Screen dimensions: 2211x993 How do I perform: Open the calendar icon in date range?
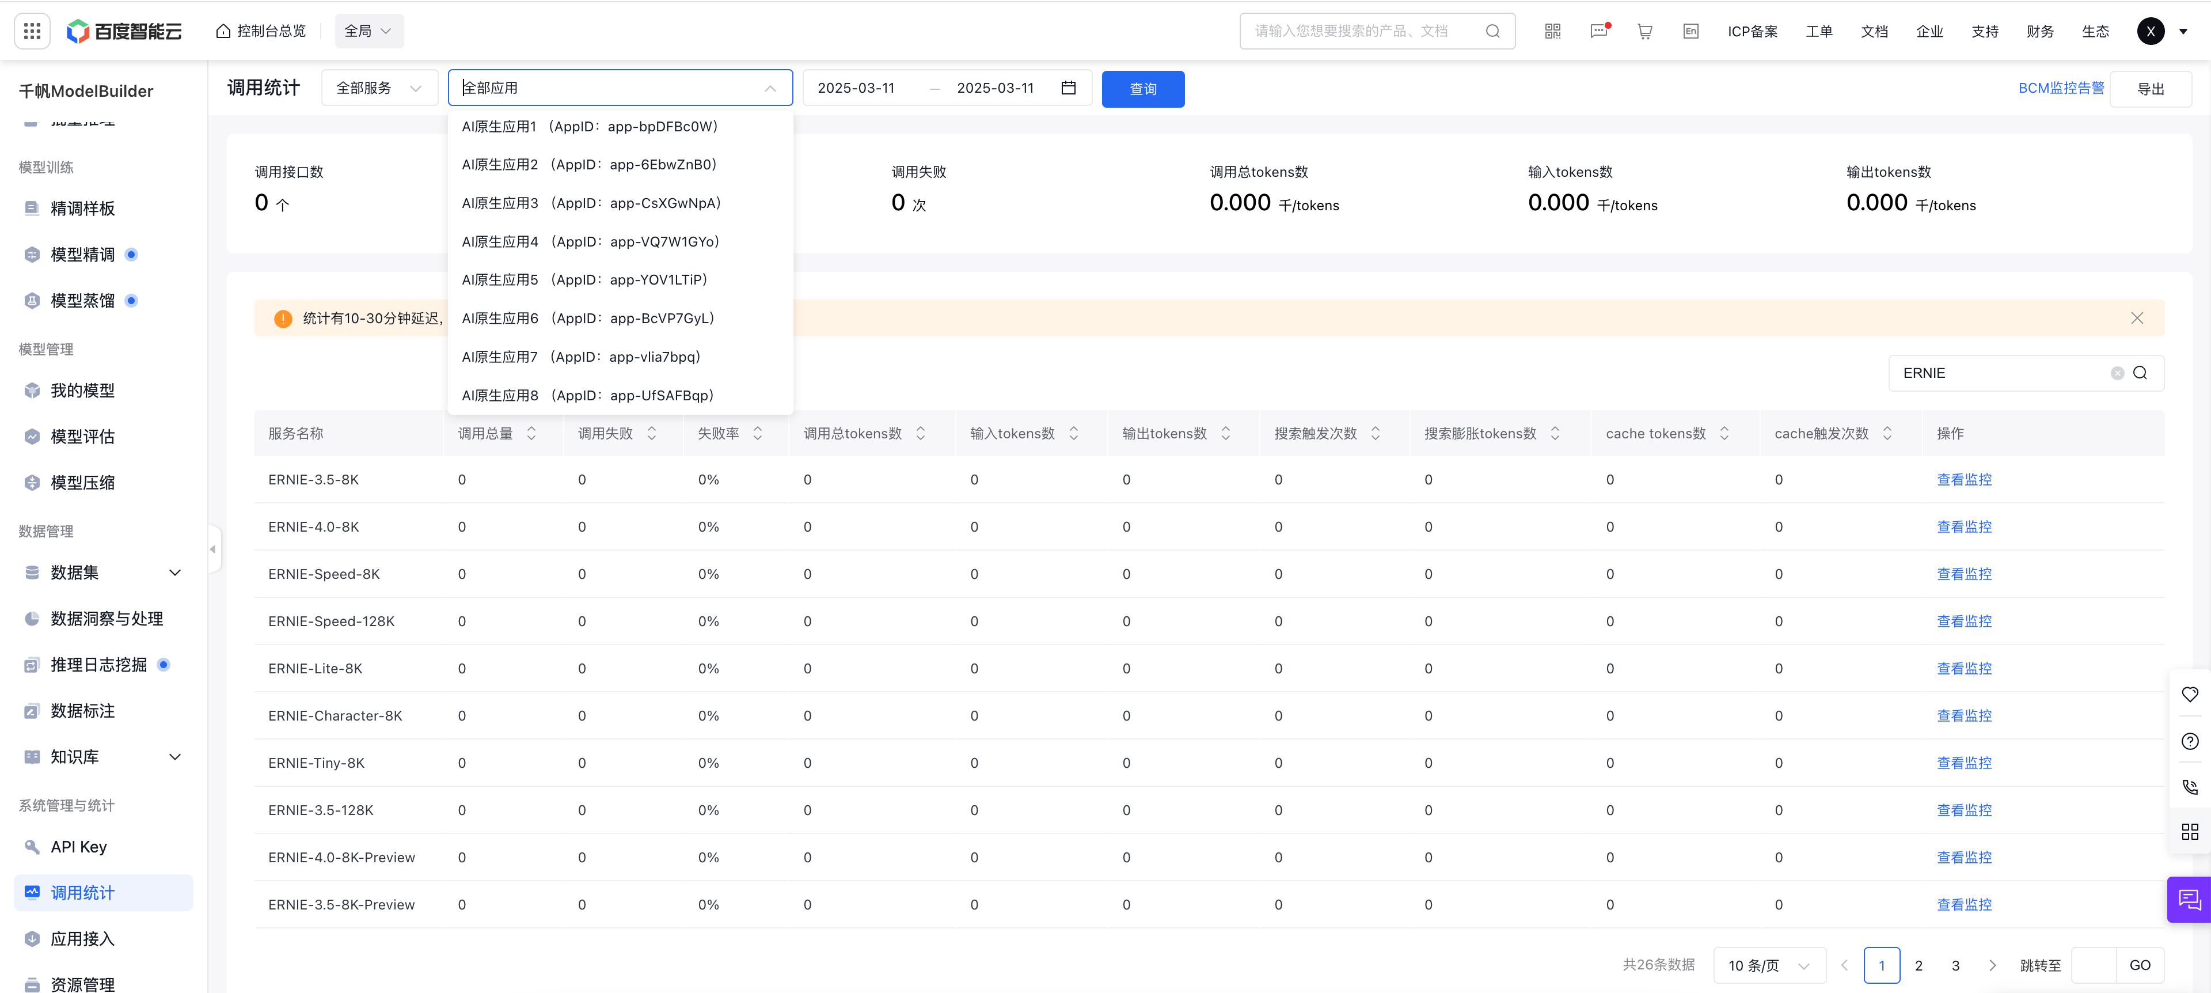click(x=1069, y=88)
